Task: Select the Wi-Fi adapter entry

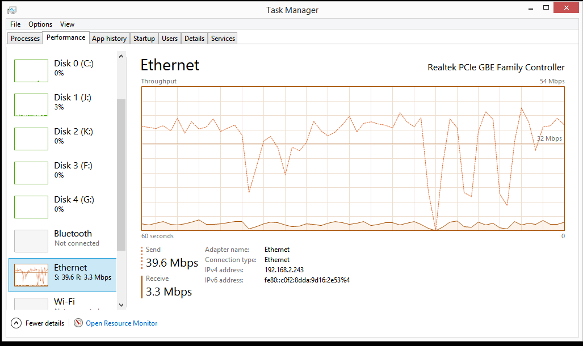Action: click(62, 302)
